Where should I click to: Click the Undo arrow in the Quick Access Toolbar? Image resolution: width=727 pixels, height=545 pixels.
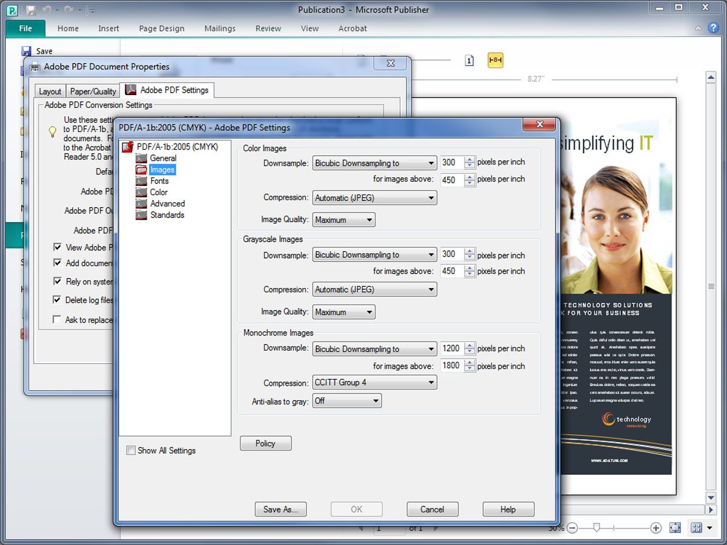pos(47,10)
